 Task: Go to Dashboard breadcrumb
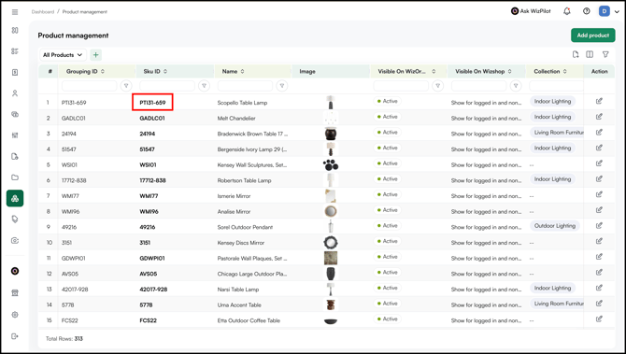click(x=43, y=12)
